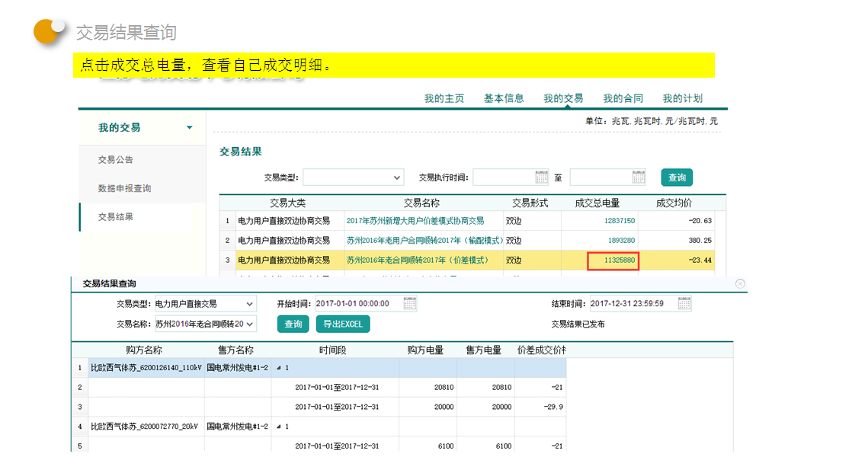Open the 我的合同 tab
The height and width of the screenshot is (473, 852).
(623, 98)
